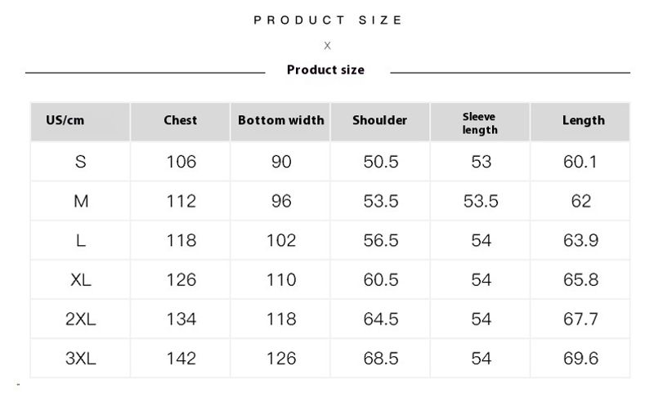
Task: Select length value 63.9 for size L
Action: click(x=581, y=240)
